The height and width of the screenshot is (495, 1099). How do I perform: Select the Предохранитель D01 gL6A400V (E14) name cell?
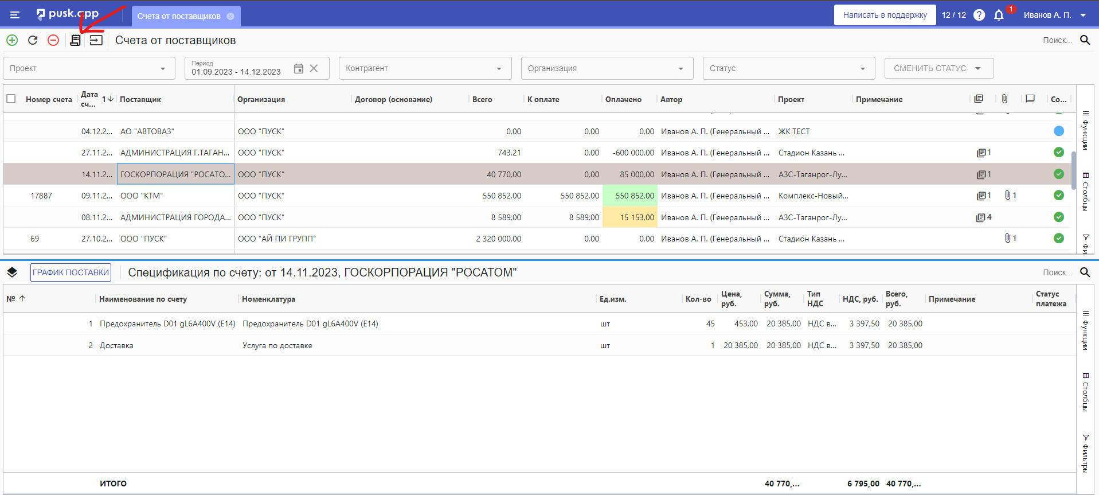tap(167, 323)
